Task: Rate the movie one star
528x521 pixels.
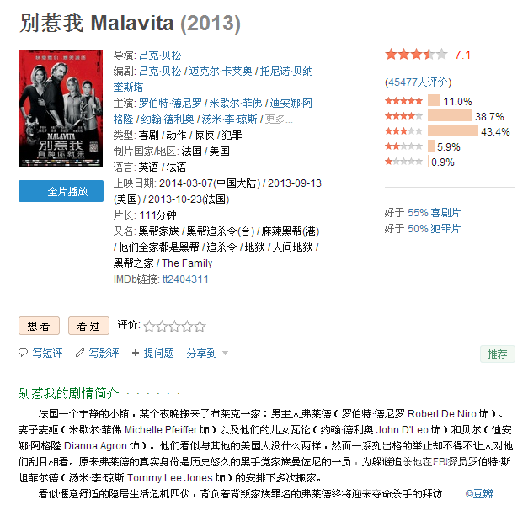Action: tap(149, 327)
